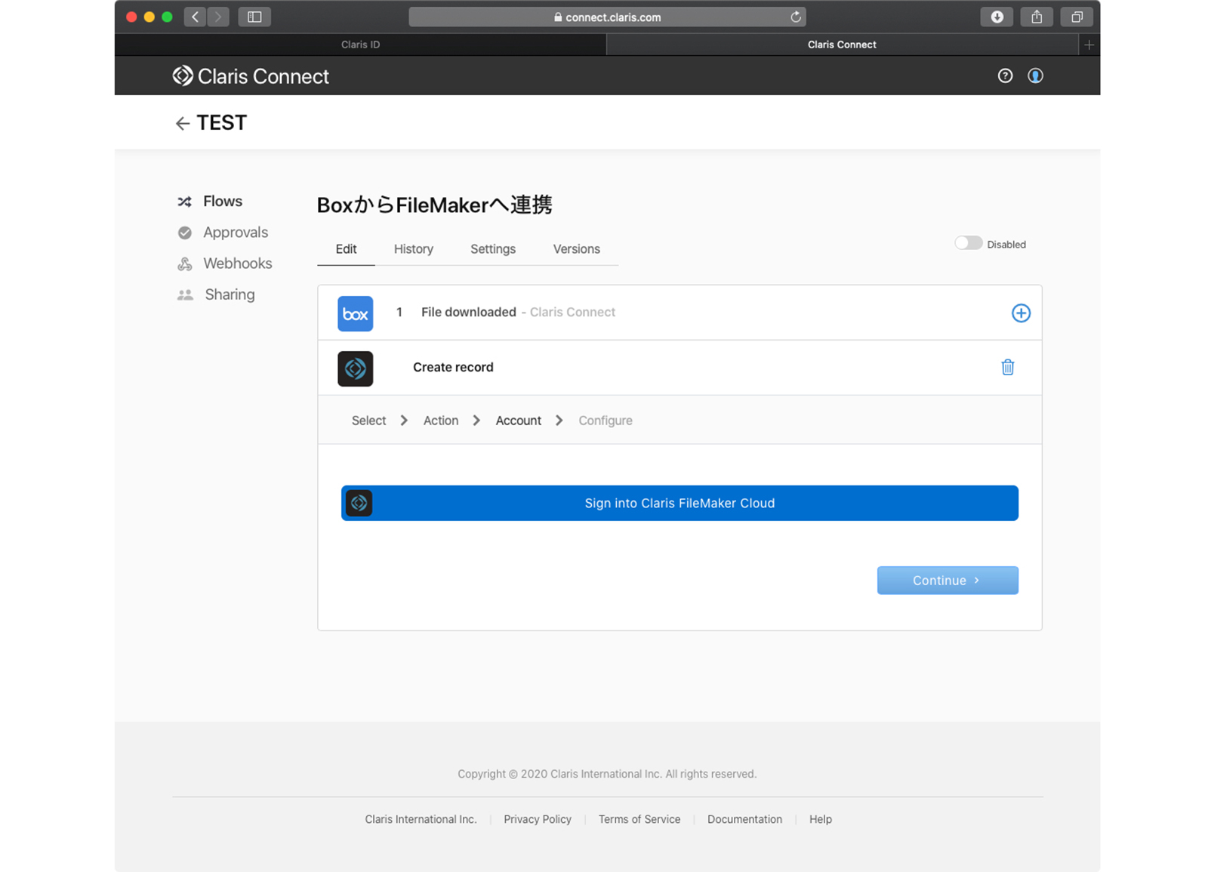Viewport: 1208px width, 872px height.
Task: Open the help question mark icon
Action: pos(1004,75)
